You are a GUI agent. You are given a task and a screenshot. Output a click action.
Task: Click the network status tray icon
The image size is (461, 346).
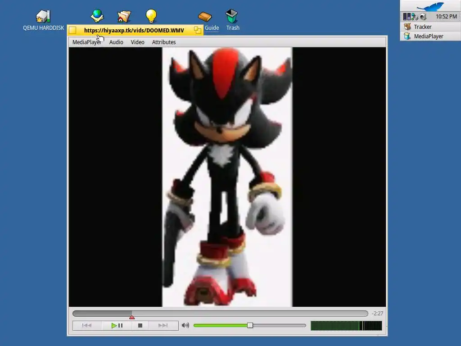point(415,17)
